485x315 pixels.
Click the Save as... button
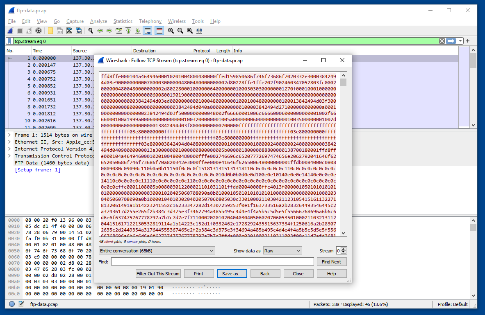click(232, 274)
